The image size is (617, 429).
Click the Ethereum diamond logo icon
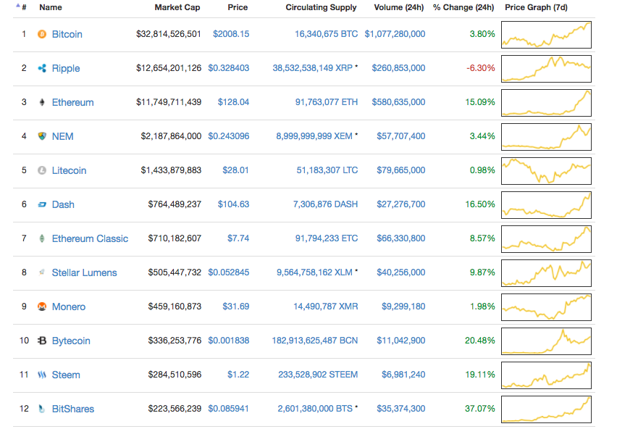42,102
